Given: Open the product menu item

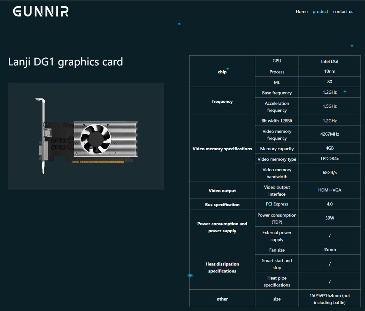Looking at the screenshot, I should [320, 11].
